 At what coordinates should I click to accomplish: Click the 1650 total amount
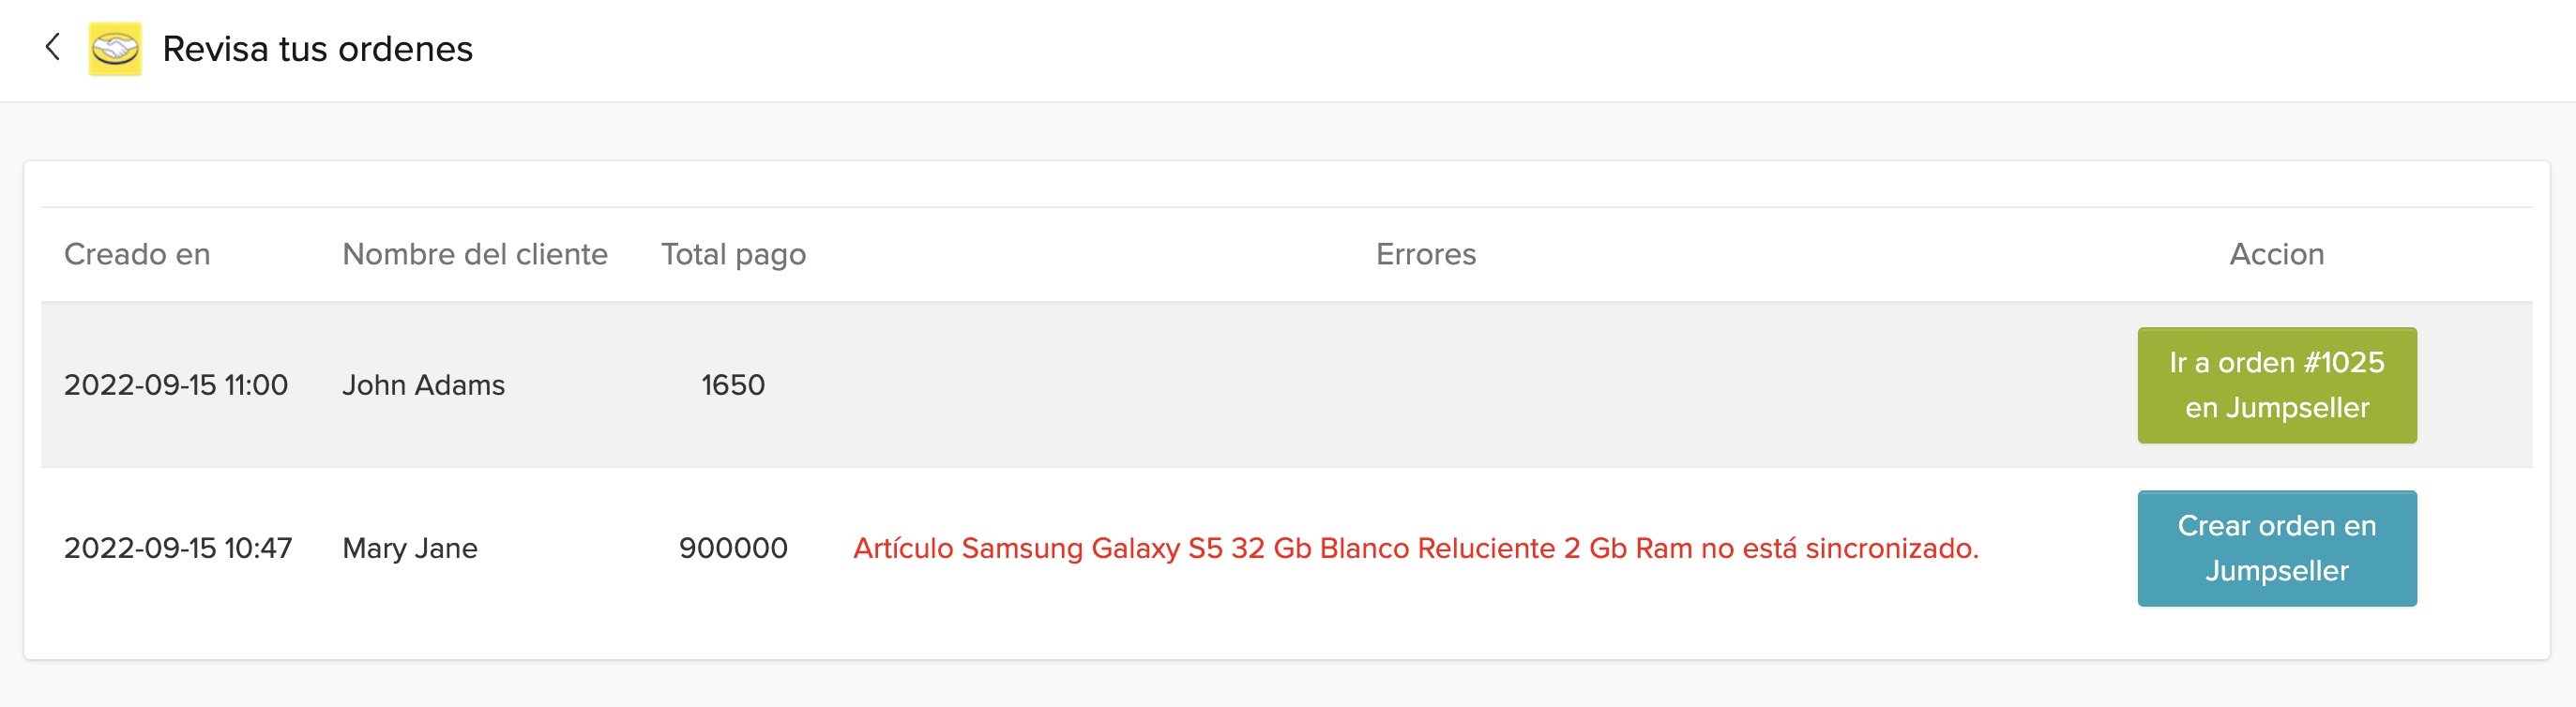733,385
